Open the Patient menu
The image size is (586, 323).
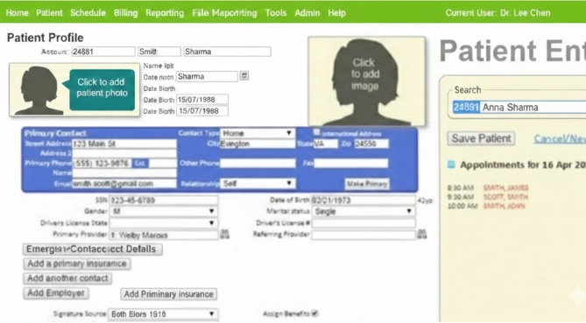coord(49,13)
